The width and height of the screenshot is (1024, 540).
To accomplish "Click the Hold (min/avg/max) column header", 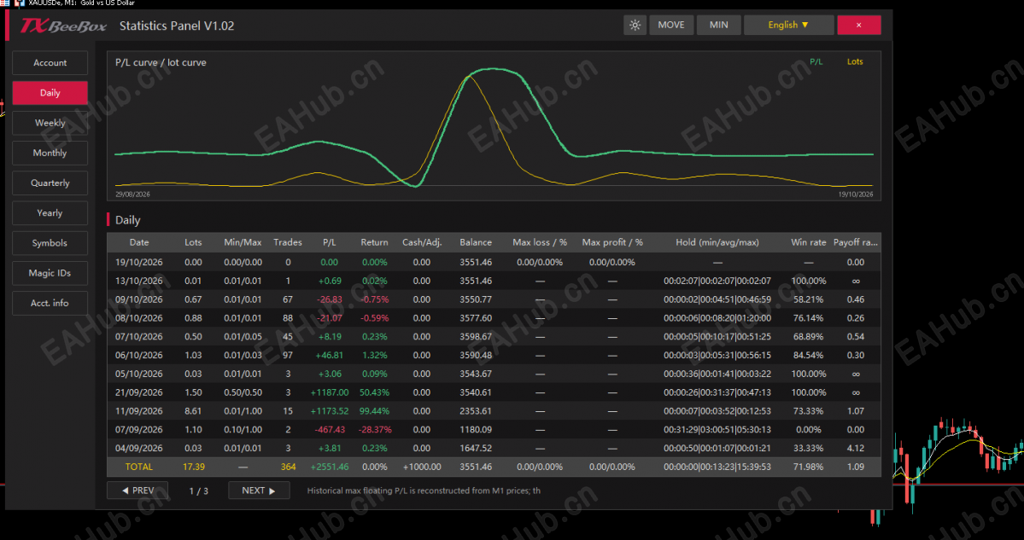I will pos(717,242).
